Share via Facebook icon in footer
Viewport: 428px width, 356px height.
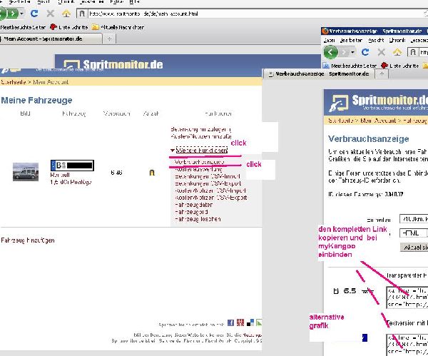click(230, 323)
